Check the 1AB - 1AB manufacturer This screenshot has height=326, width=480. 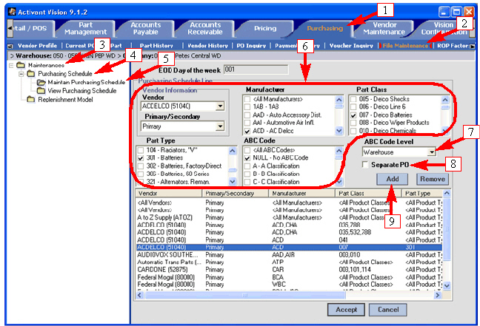(x=247, y=107)
